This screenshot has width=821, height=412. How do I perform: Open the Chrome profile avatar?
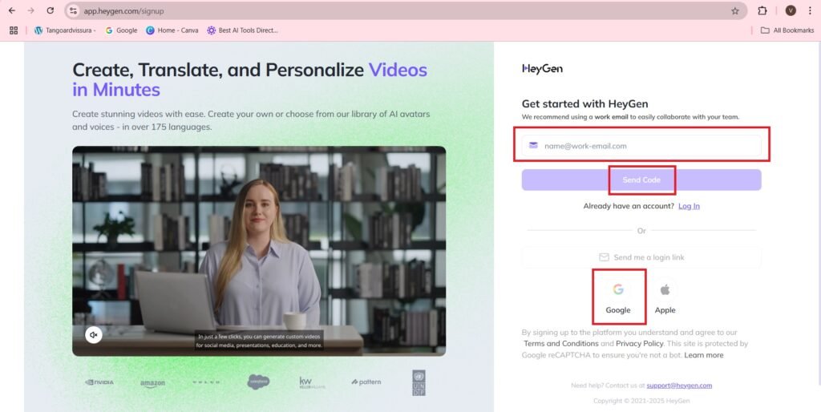coord(791,10)
